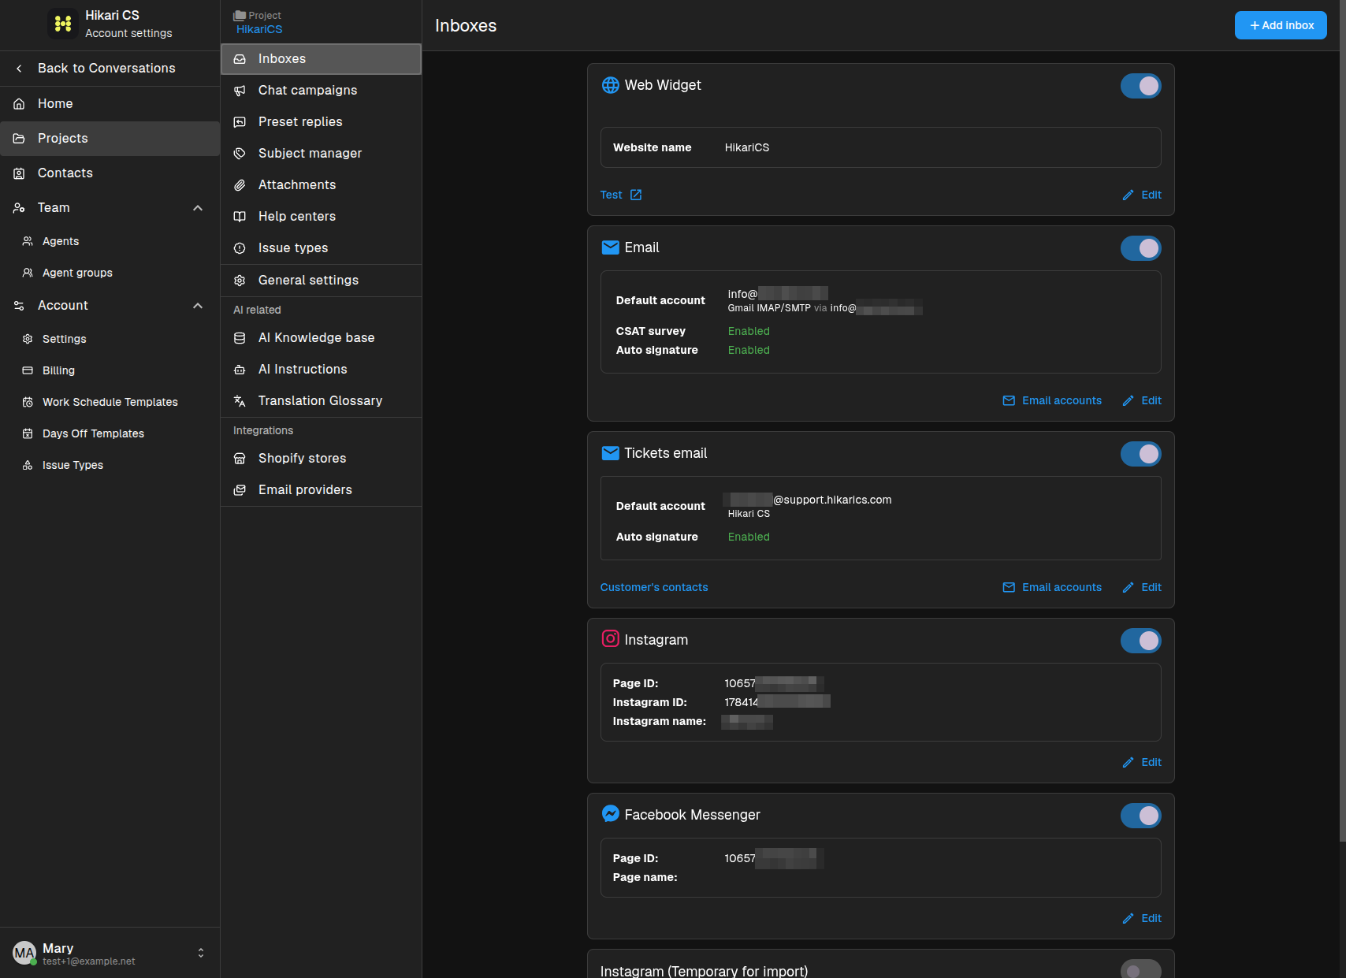
Task: Click the AI Instructions robot icon
Action: pos(240,370)
